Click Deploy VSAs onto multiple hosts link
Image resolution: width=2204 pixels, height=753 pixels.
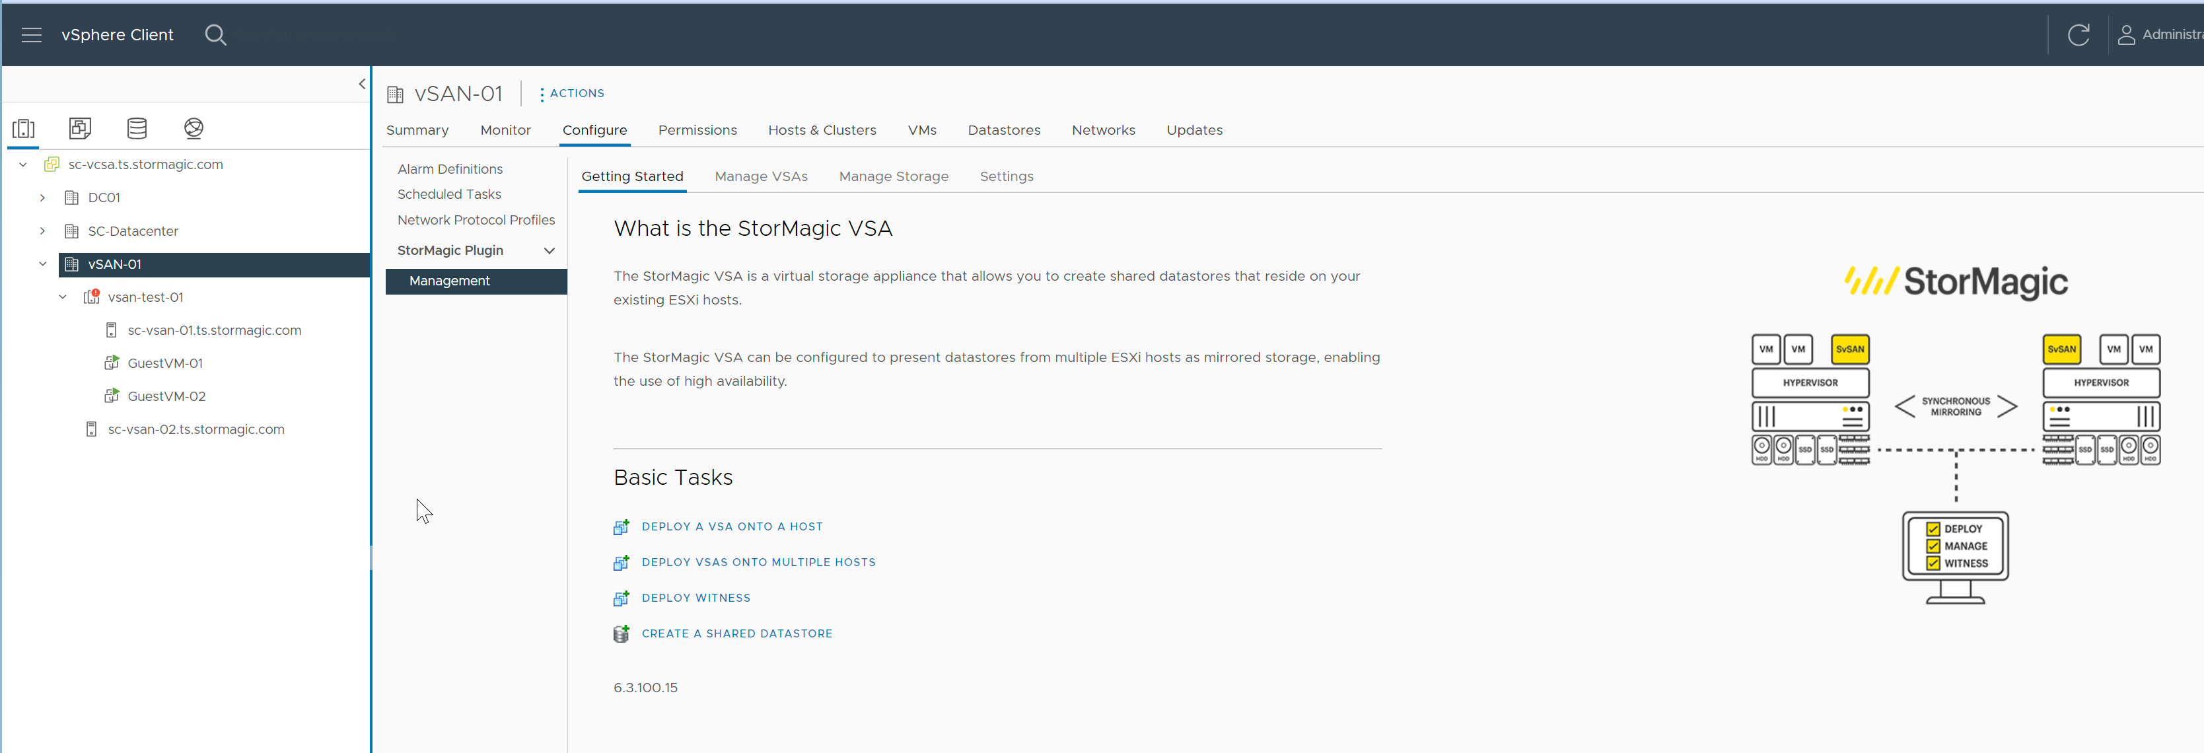coord(759,562)
